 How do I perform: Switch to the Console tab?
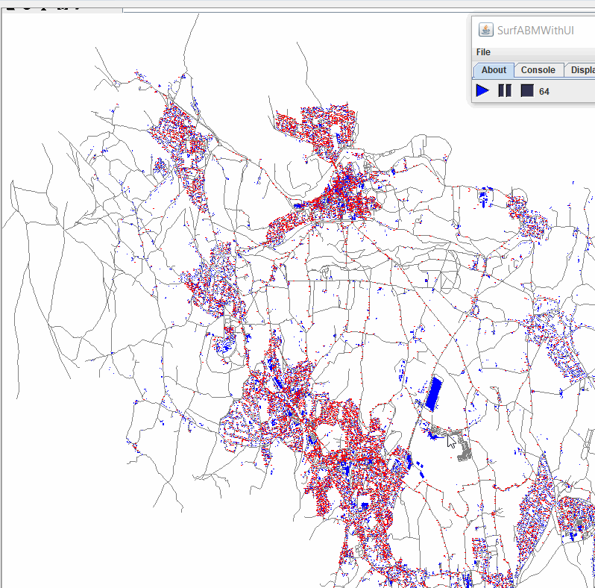[x=538, y=70]
